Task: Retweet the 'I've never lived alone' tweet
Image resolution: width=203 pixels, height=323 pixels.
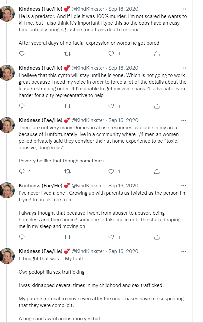Action: 67,237
